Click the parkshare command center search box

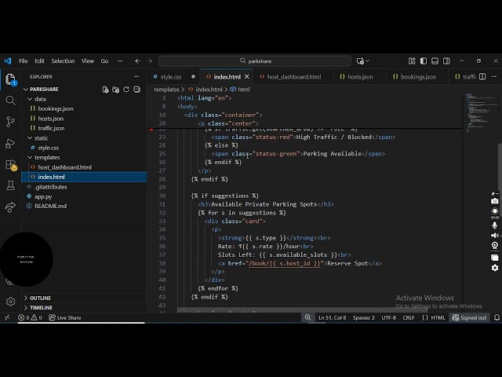click(255, 61)
